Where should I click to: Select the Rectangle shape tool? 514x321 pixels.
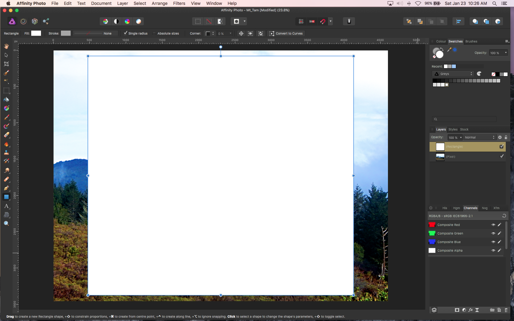point(6,197)
